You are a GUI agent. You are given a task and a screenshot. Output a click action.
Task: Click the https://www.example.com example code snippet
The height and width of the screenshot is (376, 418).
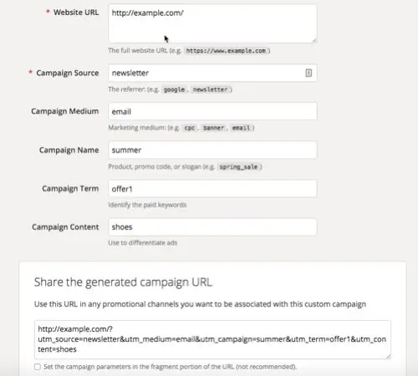(226, 51)
